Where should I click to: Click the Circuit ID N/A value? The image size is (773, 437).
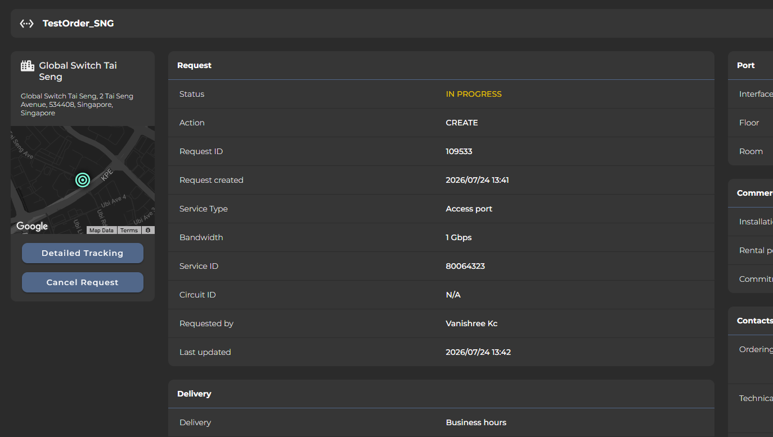point(453,295)
